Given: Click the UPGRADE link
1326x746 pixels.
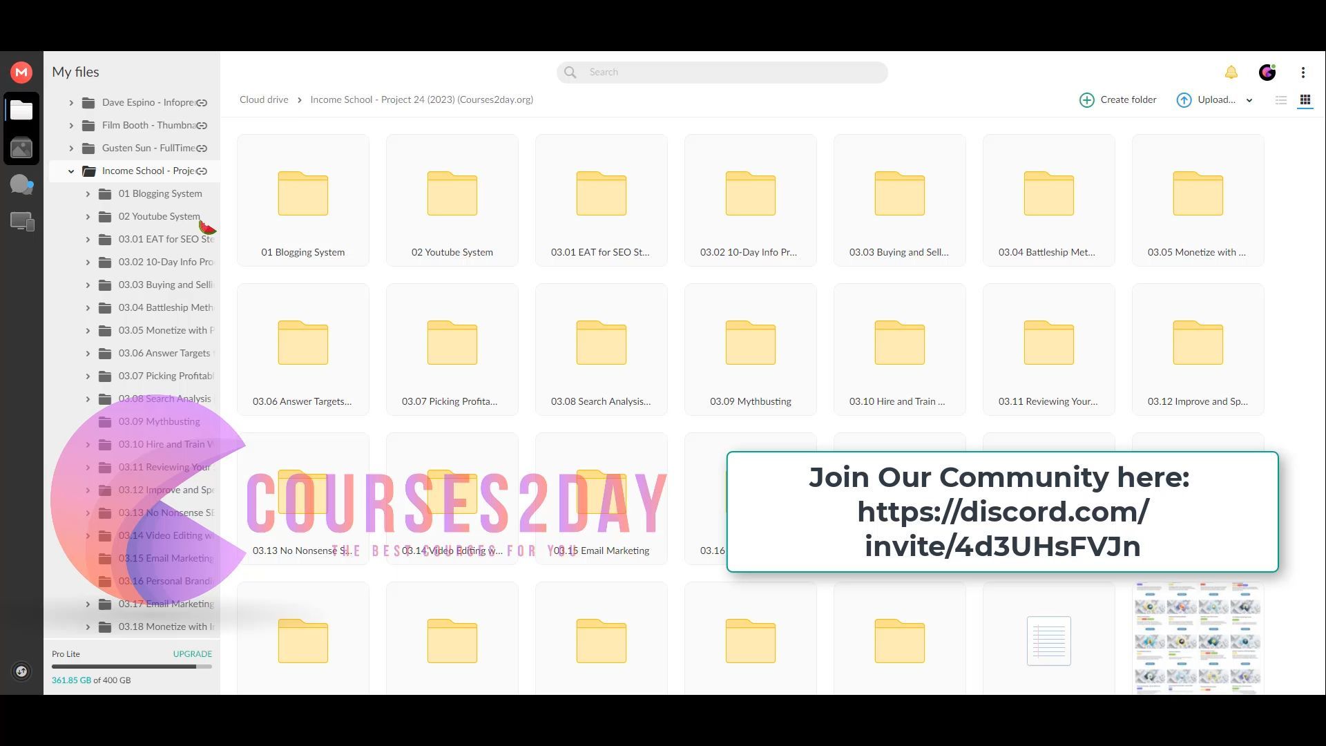Looking at the screenshot, I should click(192, 653).
